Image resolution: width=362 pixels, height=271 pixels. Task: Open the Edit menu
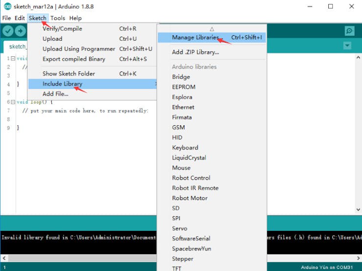[20, 18]
